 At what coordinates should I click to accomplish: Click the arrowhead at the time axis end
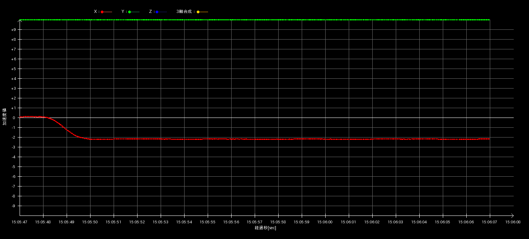512,215
